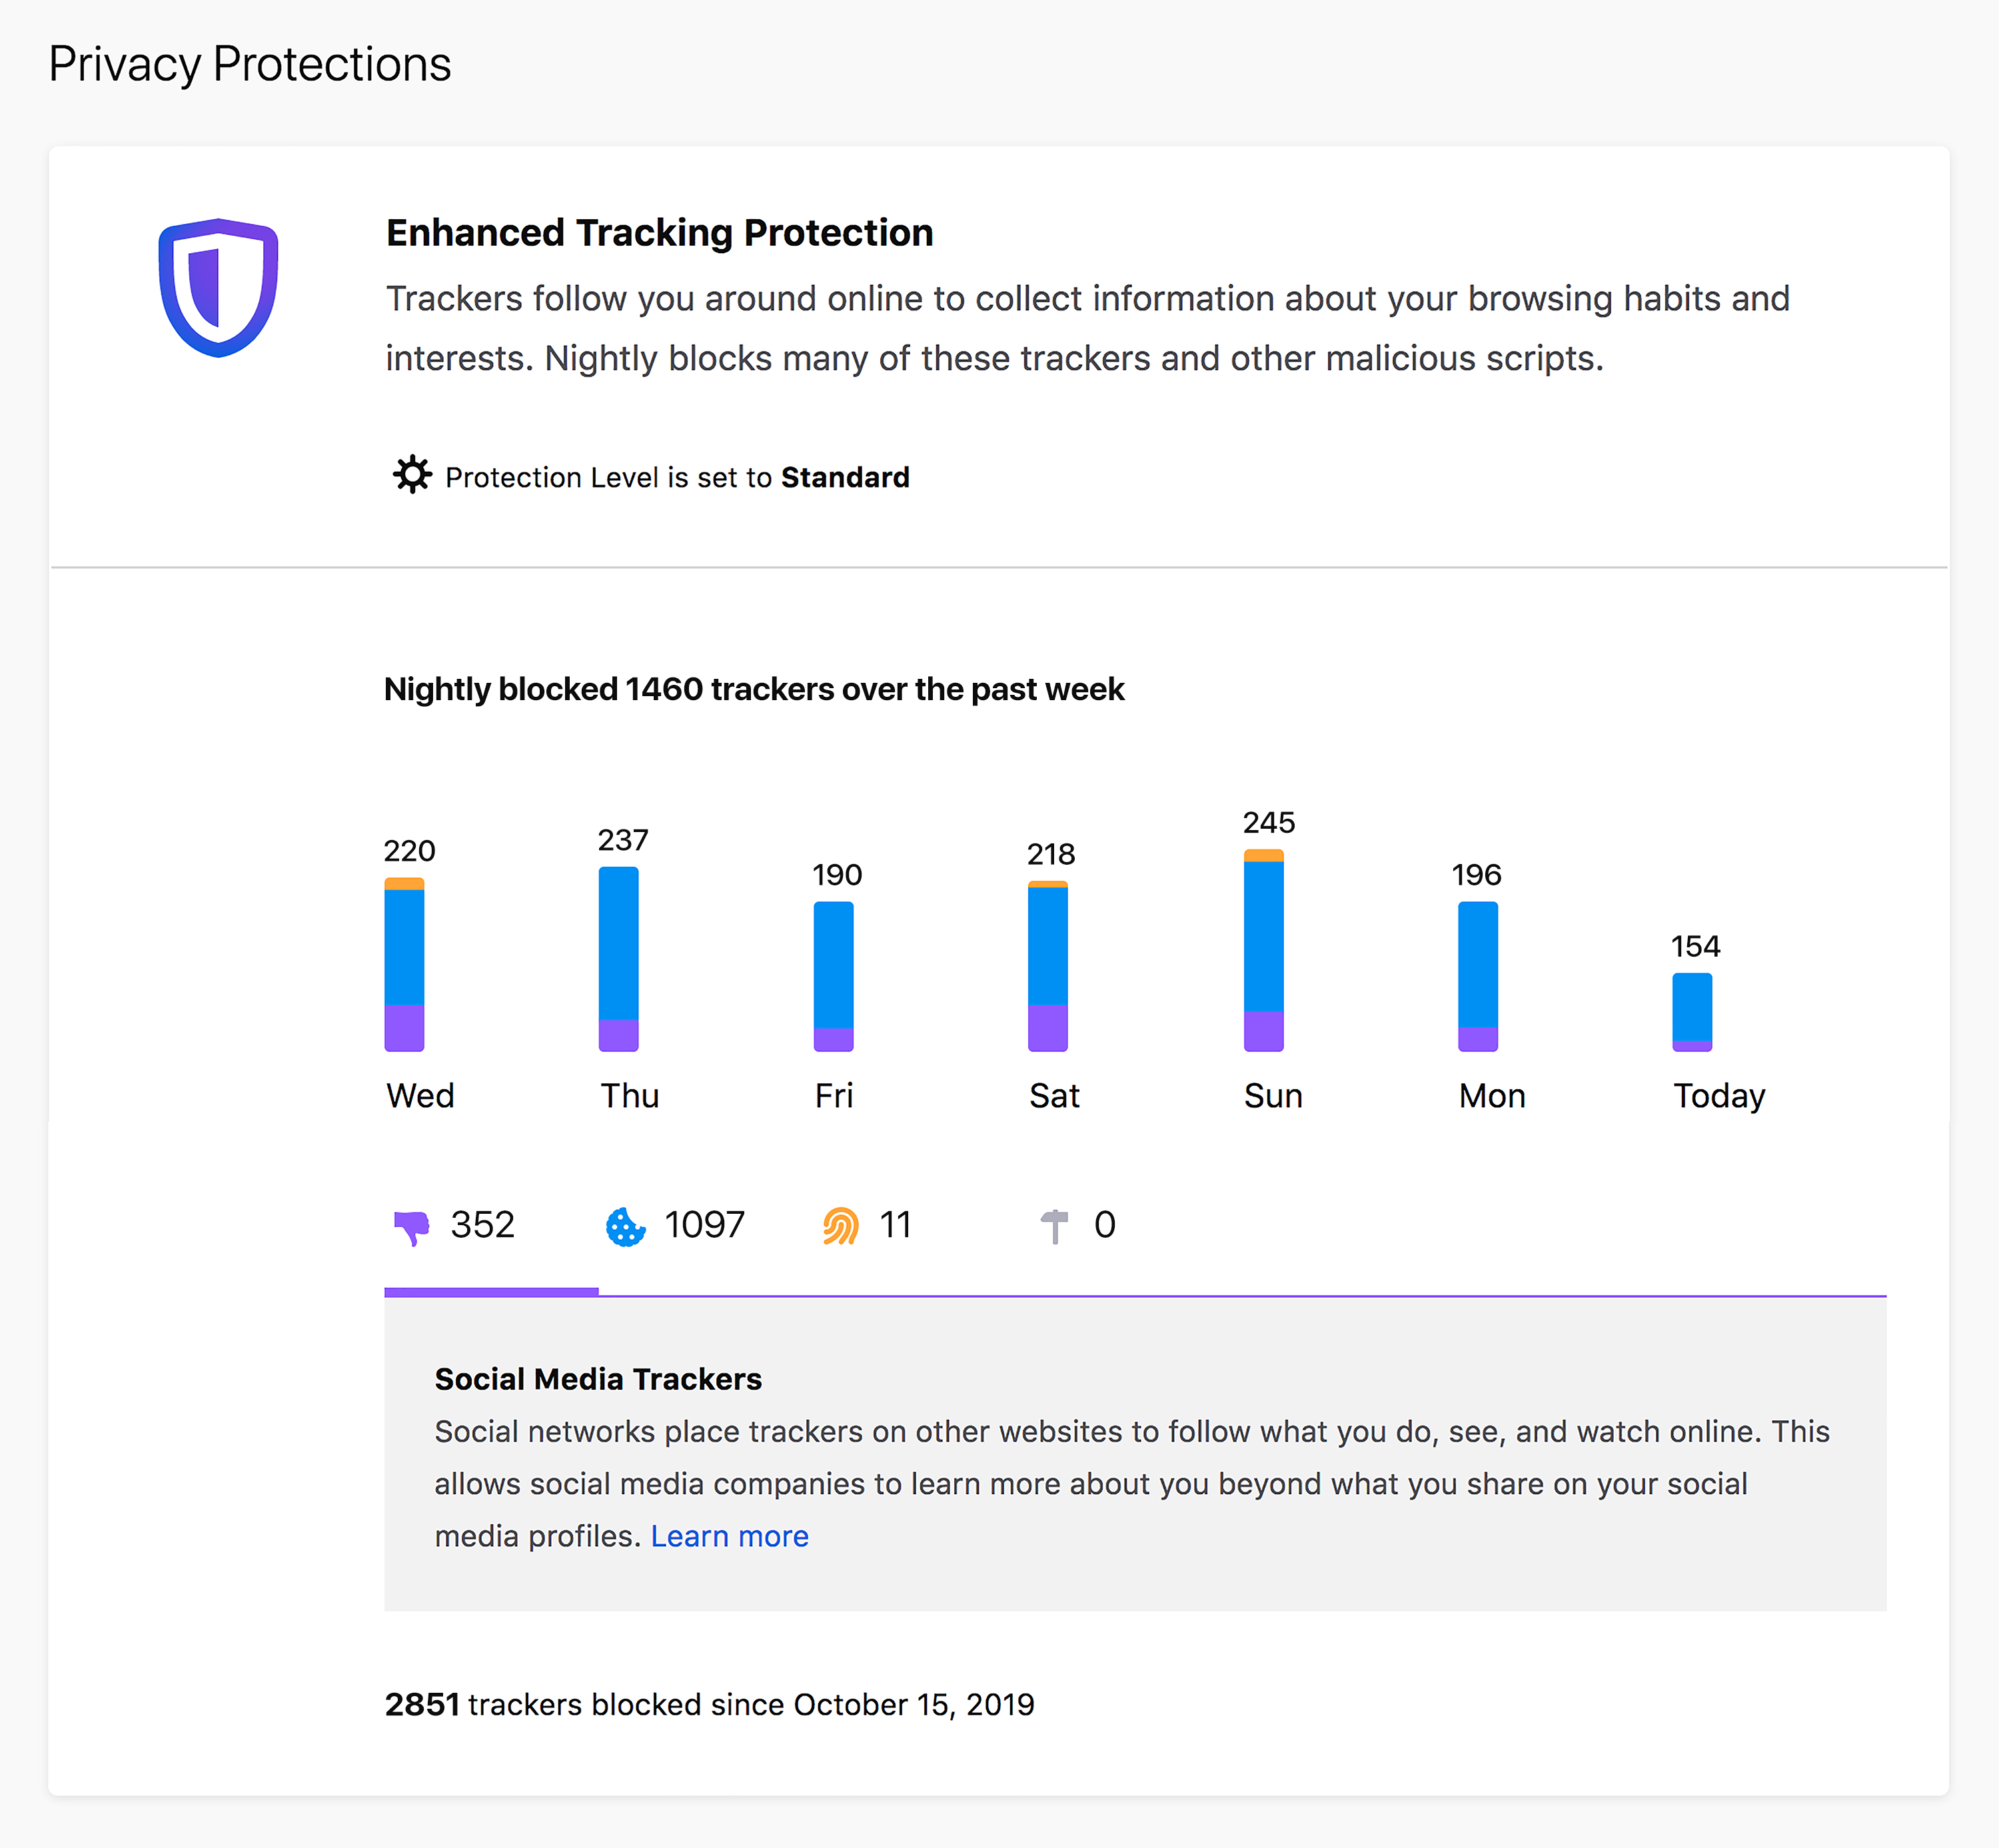Screen dimensions: 1999x1848
Task: Click Wednesday's tracker bar
Action: [x=406, y=960]
